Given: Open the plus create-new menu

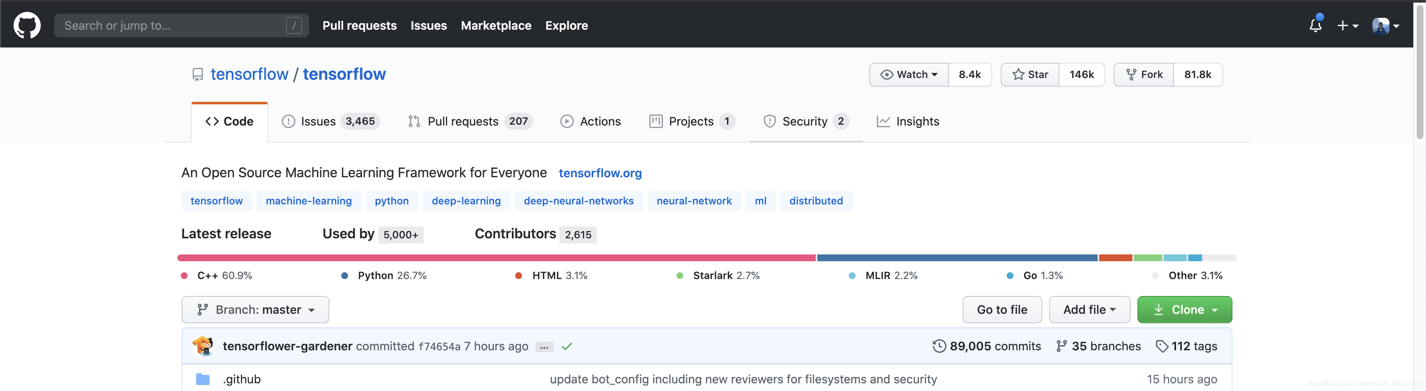Looking at the screenshot, I should coord(1347,25).
